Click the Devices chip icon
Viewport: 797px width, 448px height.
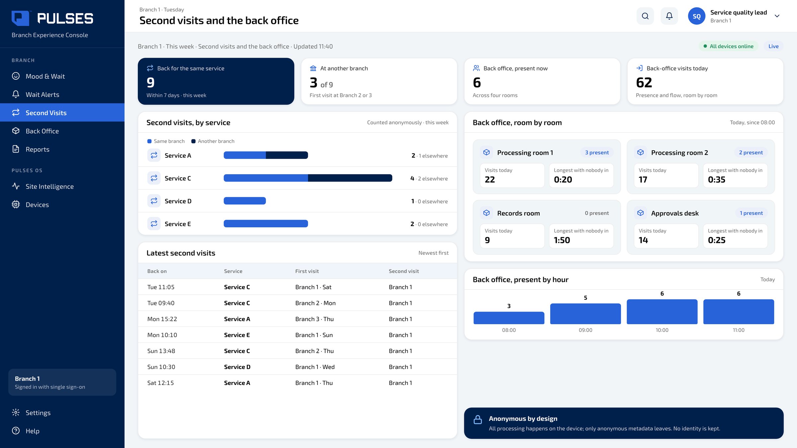(16, 204)
